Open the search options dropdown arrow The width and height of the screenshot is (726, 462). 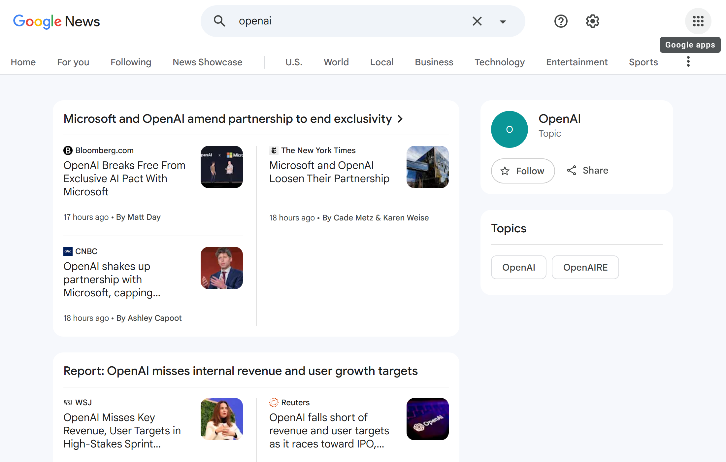coord(503,22)
